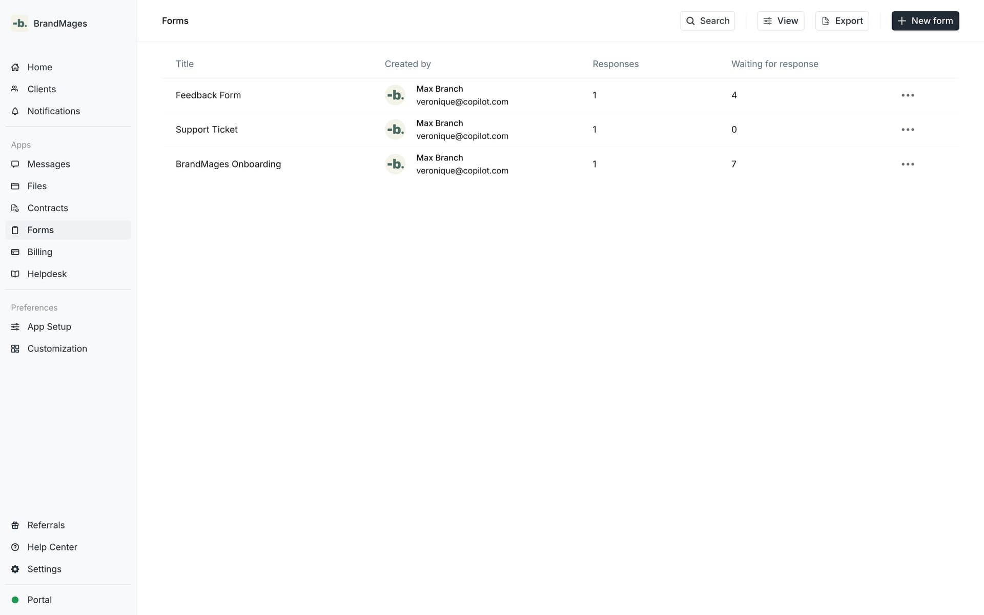Click the BrandMages workspace name
The image size is (984, 615).
click(x=60, y=24)
